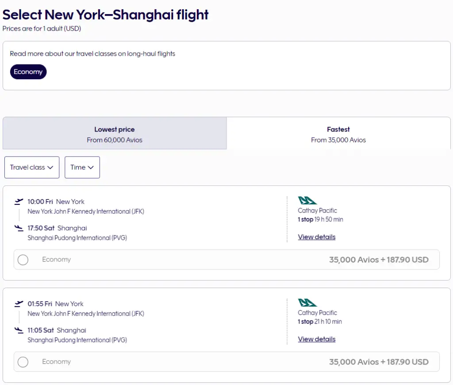Viewport: 453px width, 385px height.
Task: Open the Travel class dropdown
Action: tap(31, 167)
